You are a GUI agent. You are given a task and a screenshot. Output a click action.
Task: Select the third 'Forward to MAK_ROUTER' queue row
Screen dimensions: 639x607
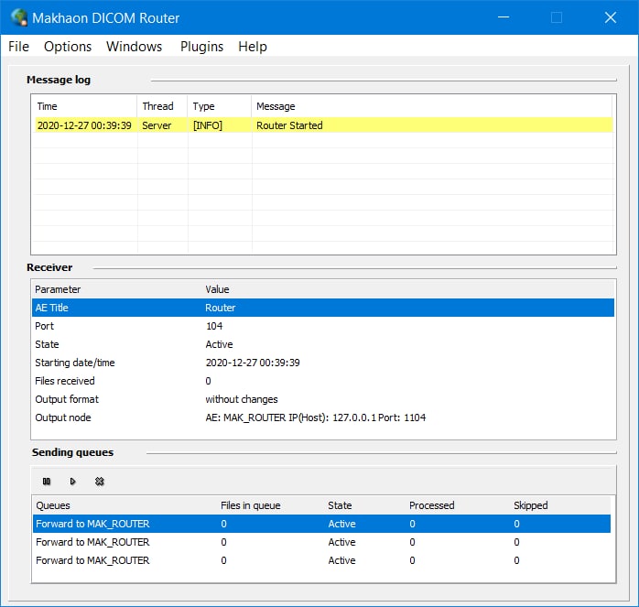[x=321, y=560]
